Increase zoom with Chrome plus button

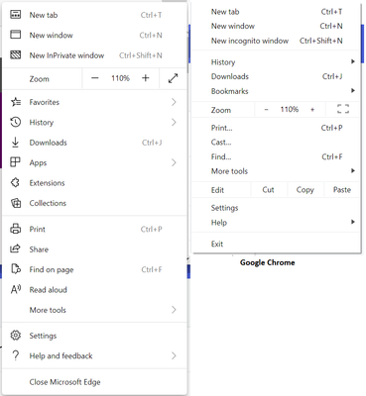[x=312, y=110]
